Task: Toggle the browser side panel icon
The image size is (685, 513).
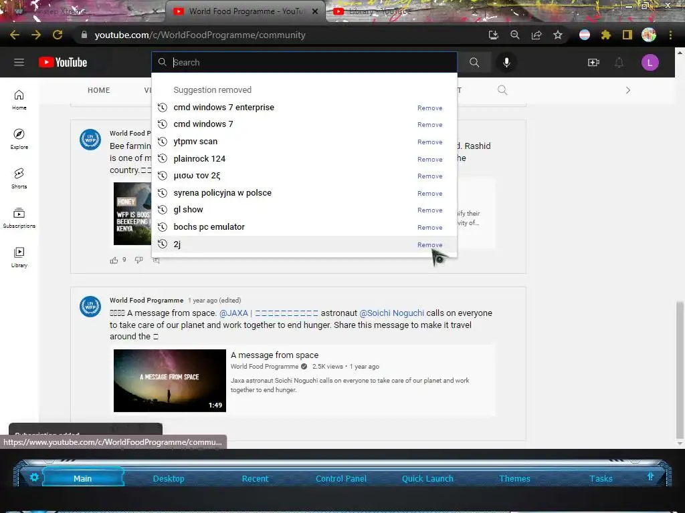Action: tap(627, 35)
